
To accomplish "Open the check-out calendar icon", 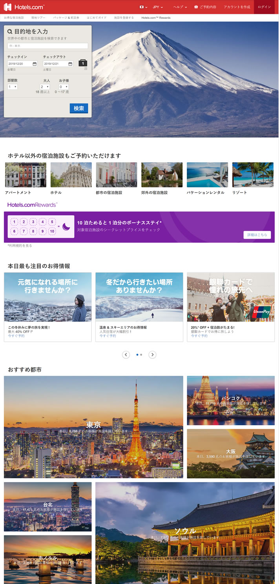I will pos(70,64).
